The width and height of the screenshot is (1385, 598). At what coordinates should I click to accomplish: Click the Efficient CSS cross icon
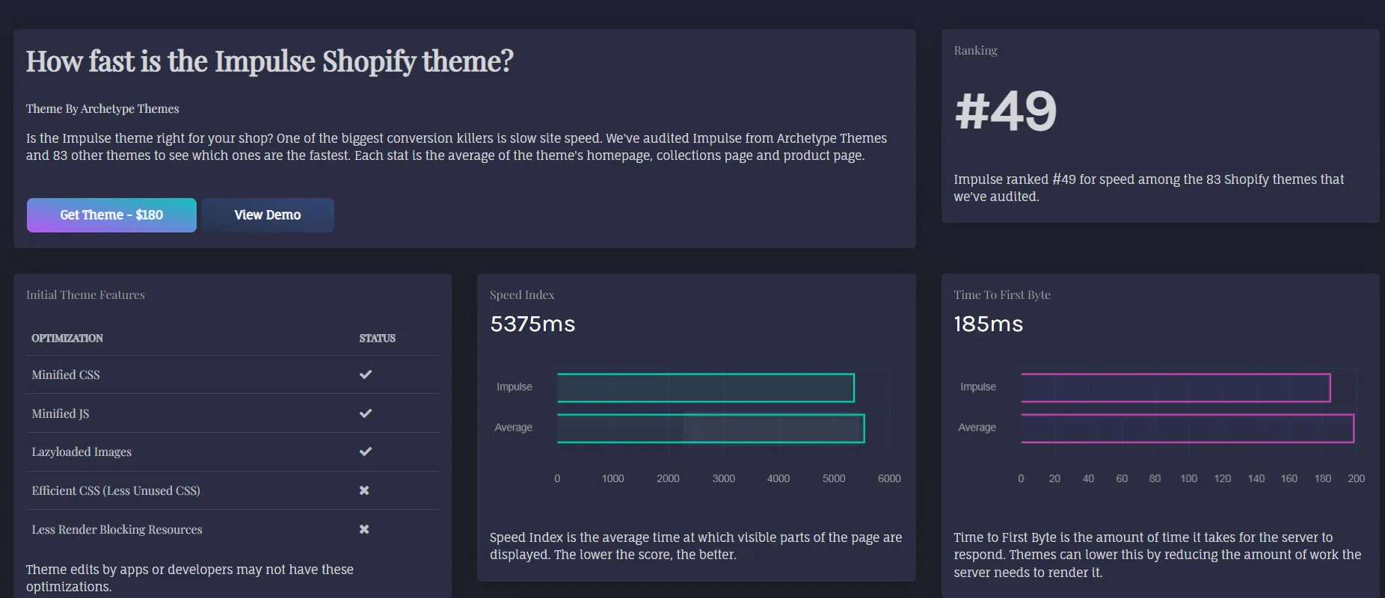coord(364,490)
